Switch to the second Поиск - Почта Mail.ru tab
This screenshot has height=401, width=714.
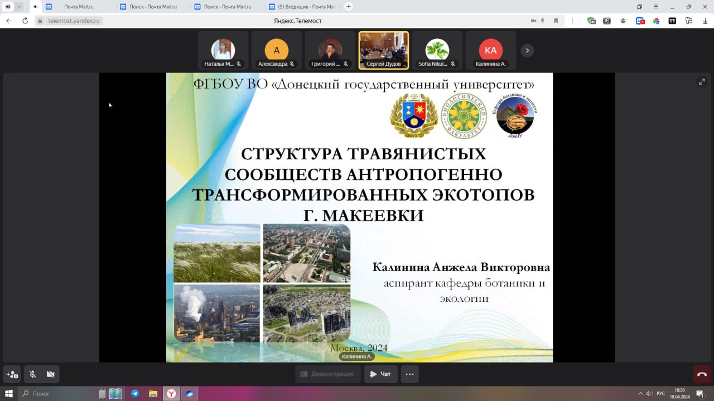pyautogui.click(x=227, y=7)
